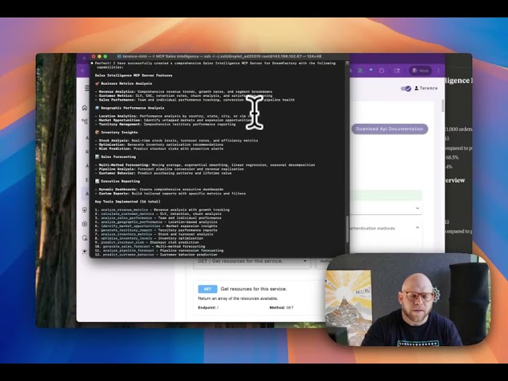Click 'predict_stockout_risk' tool name in terminal
The height and width of the screenshot is (381, 508).
click(122, 242)
